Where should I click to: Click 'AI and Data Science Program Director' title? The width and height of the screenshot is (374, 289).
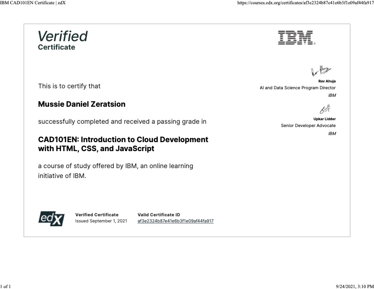tap(297, 88)
